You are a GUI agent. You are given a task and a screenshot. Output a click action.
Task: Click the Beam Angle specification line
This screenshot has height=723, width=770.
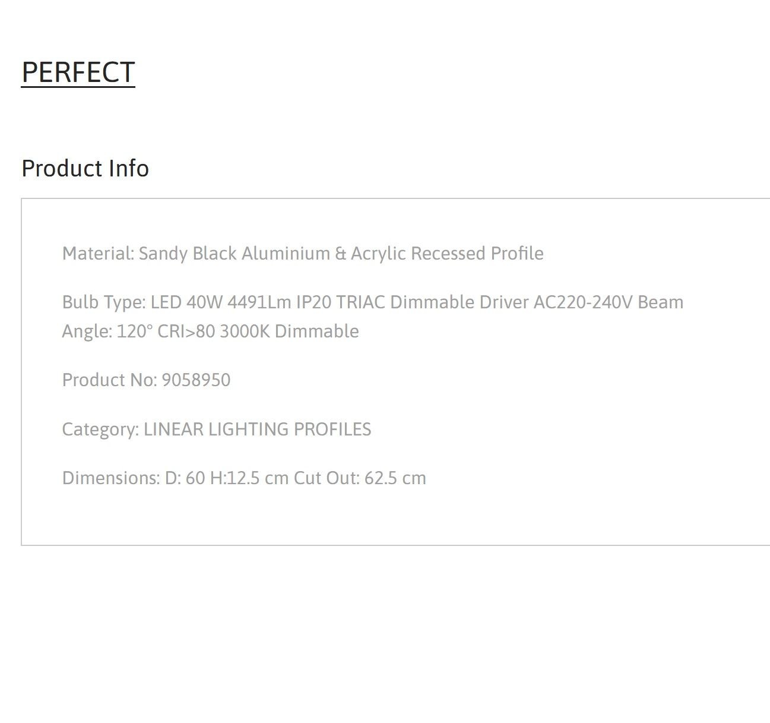[x=210, y=331]
